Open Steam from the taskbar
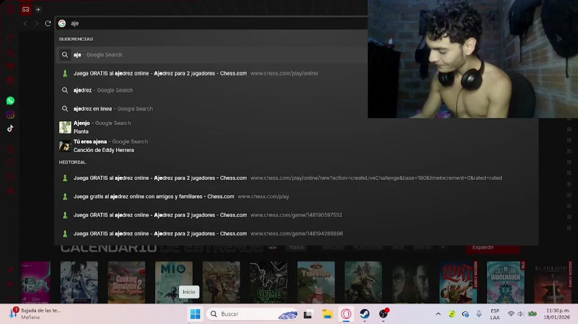578x324 pixels. [365, 314]
